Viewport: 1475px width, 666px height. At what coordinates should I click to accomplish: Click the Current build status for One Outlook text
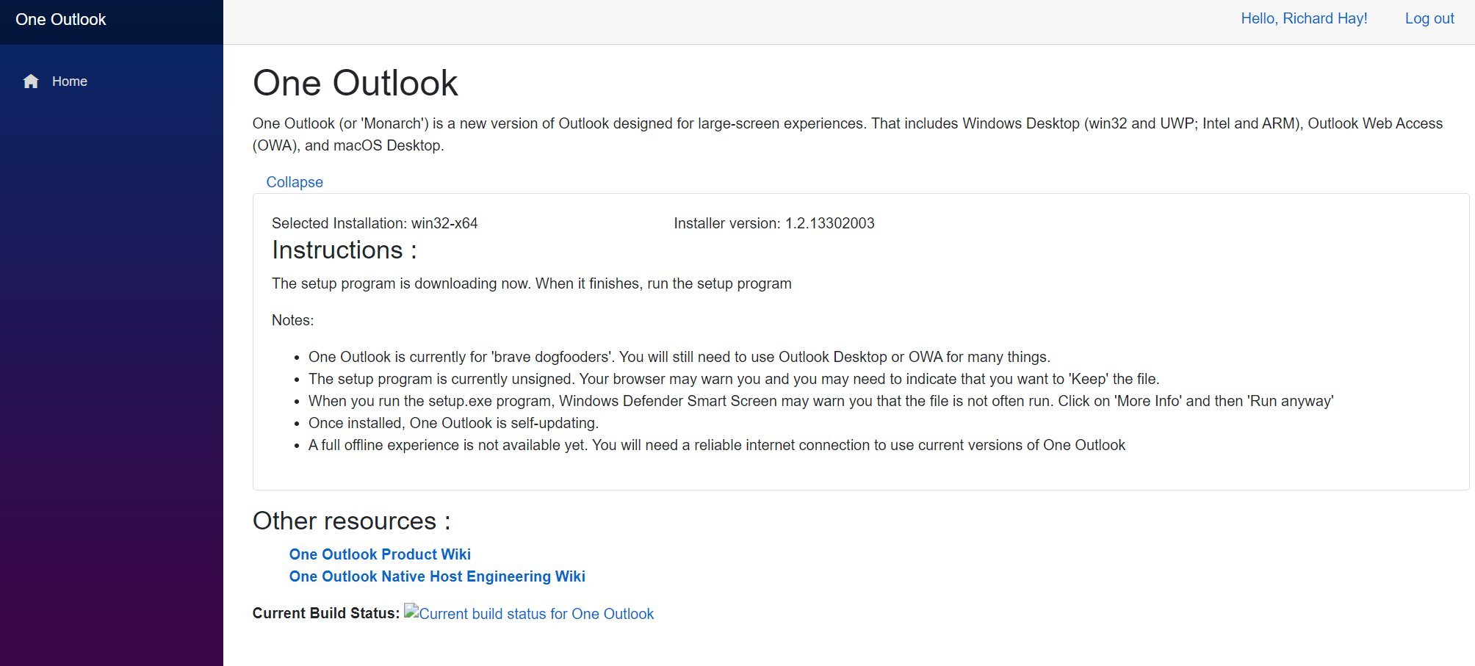[536, 614]
